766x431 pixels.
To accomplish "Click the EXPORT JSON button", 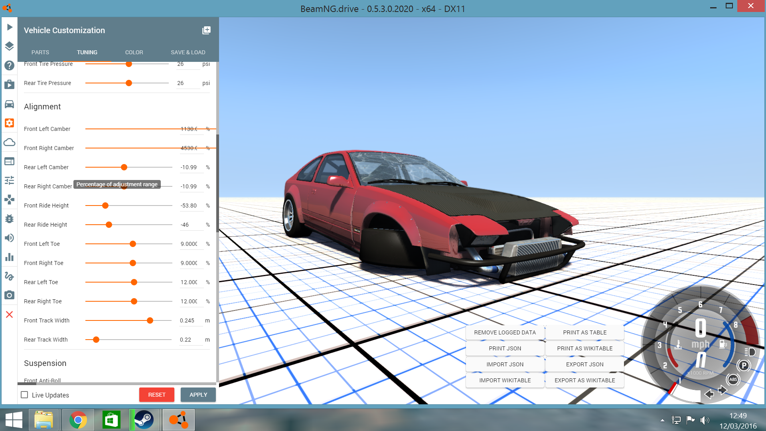I will pos(585,364).
